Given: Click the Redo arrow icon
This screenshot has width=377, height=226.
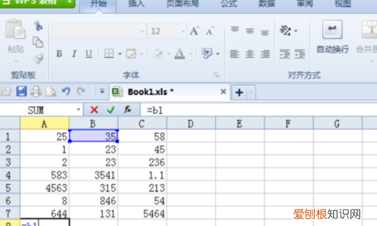Looking at the screenshot, I should pyautogui.click(x=81, y=91).
